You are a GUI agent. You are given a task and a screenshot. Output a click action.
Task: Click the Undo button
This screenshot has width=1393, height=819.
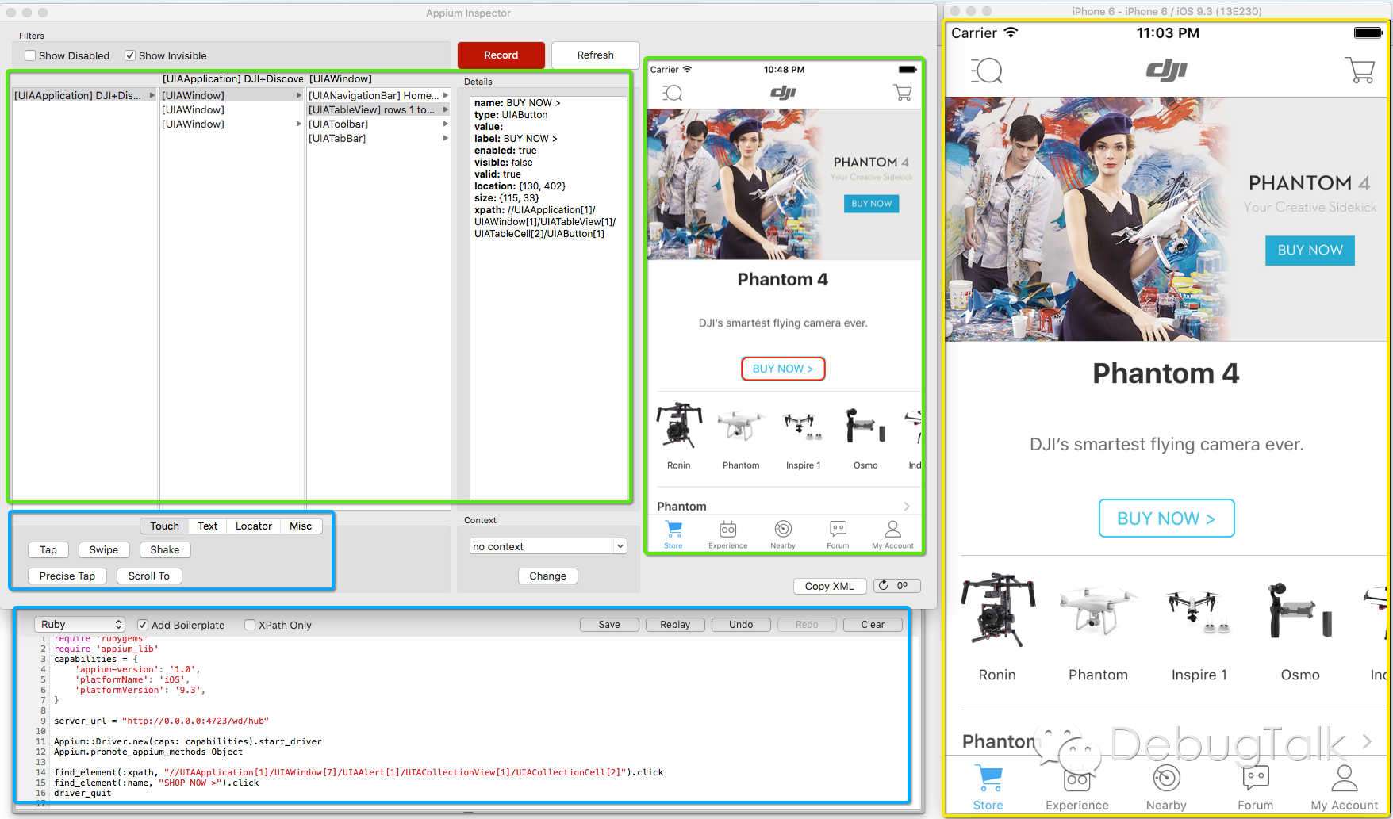point(741,625)
